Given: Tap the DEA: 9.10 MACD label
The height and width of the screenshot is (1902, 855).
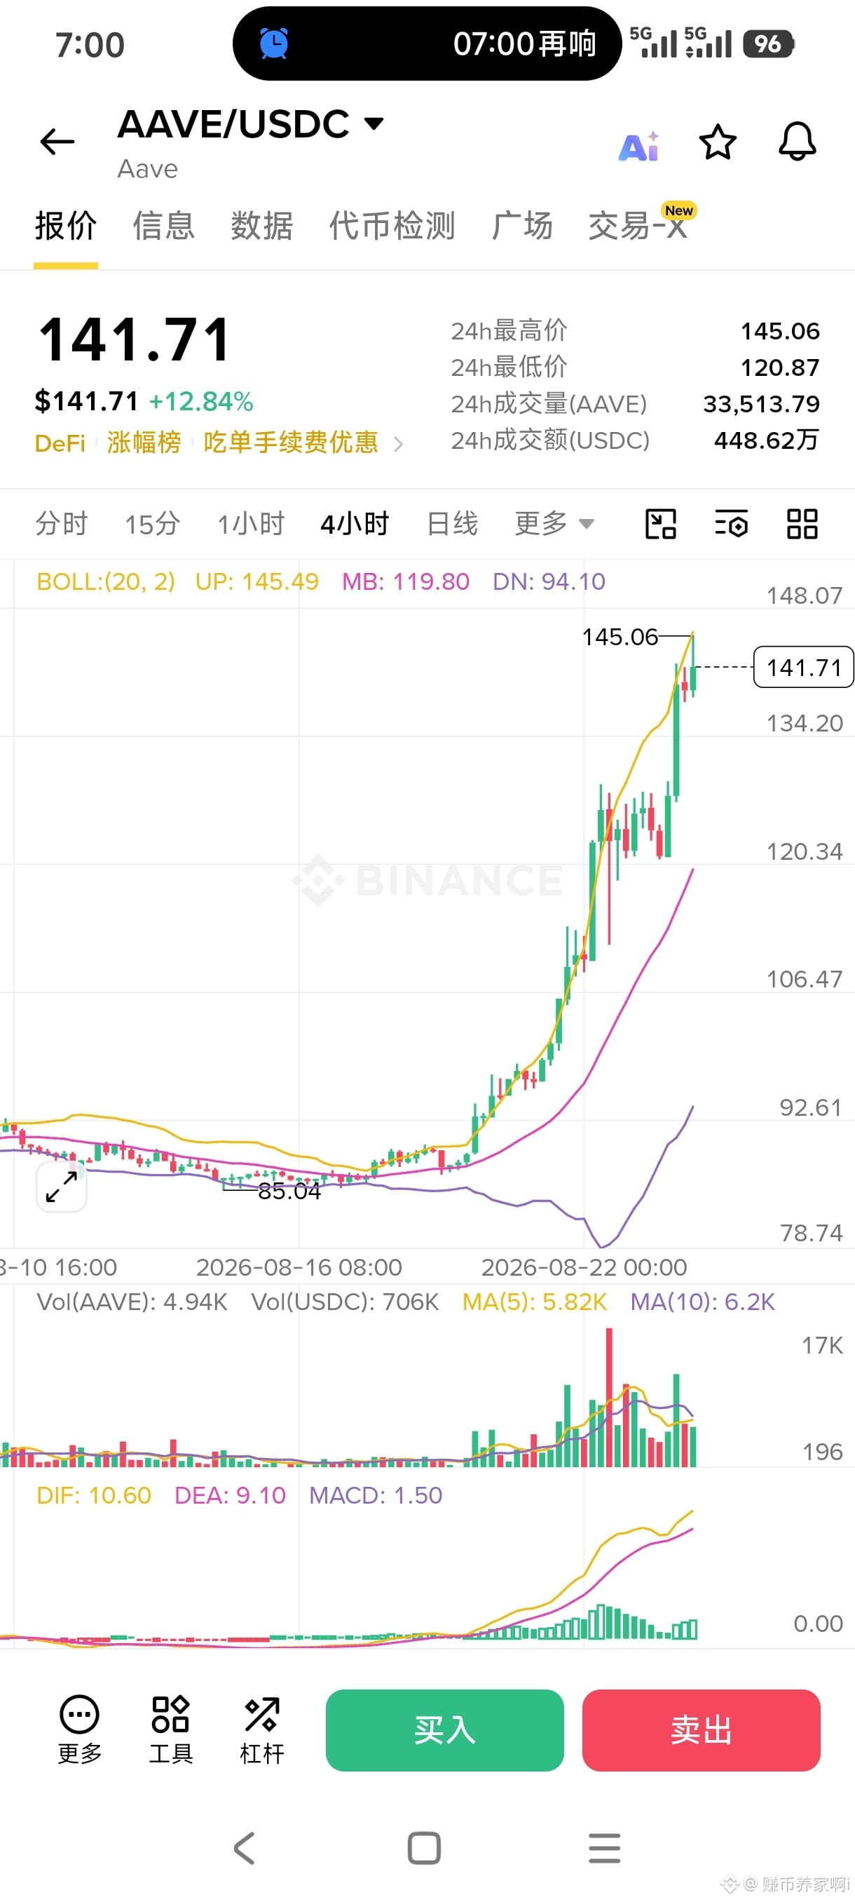Looking at the screenshot, I should (x=230, y=1495).
